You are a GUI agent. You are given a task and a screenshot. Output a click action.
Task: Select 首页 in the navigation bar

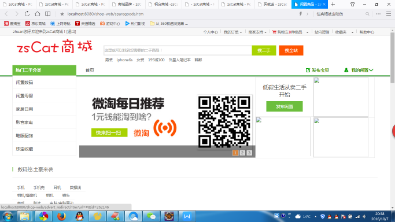coord(90,70)
